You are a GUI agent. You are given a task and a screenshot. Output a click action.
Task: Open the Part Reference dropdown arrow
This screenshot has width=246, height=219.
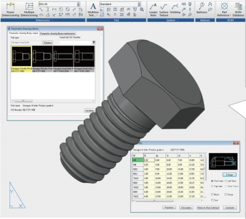tap(230, 15)
